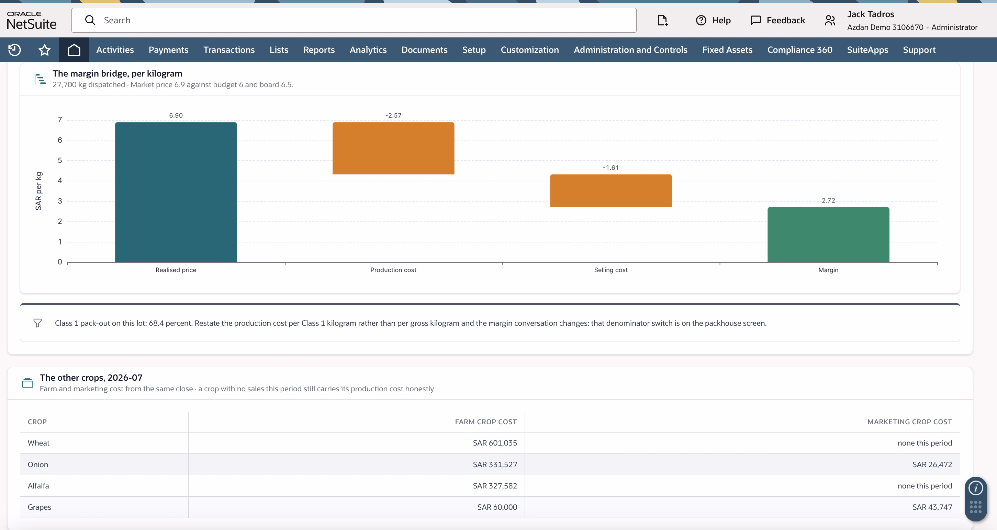Focus the global Search field

click(x=354, y=20)
